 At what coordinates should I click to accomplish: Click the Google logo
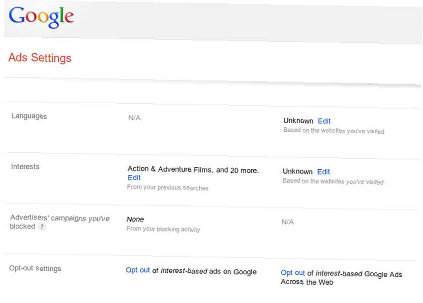click(x=41, y=17)
